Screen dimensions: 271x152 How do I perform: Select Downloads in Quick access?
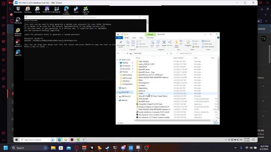(x=126, y=66)
